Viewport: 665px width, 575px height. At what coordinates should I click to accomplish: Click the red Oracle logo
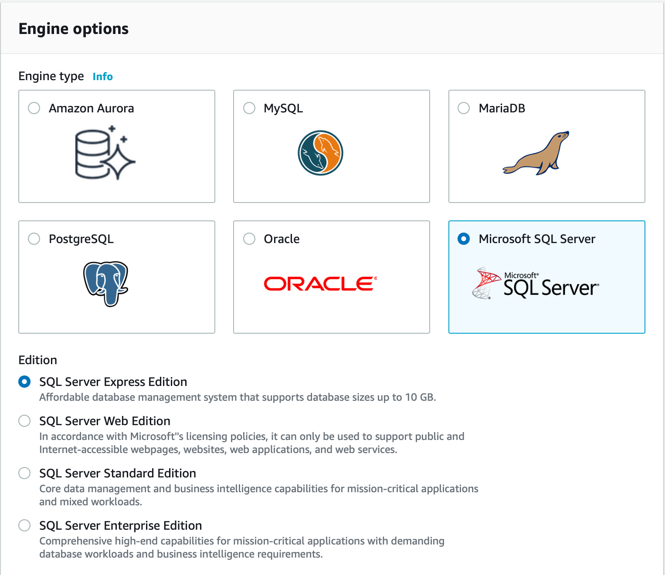point(320,284)
